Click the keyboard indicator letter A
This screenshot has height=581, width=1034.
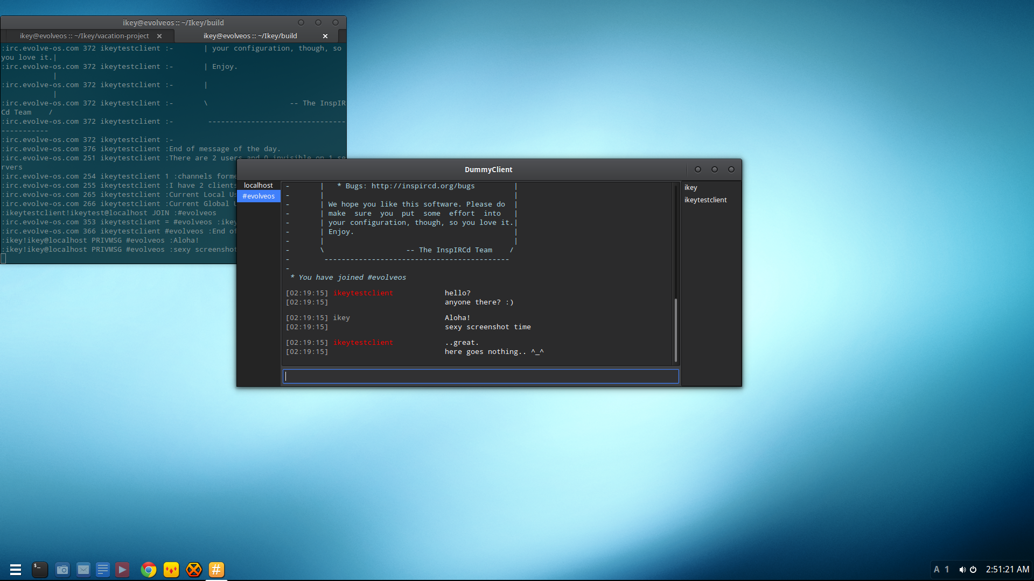(937, 570)
